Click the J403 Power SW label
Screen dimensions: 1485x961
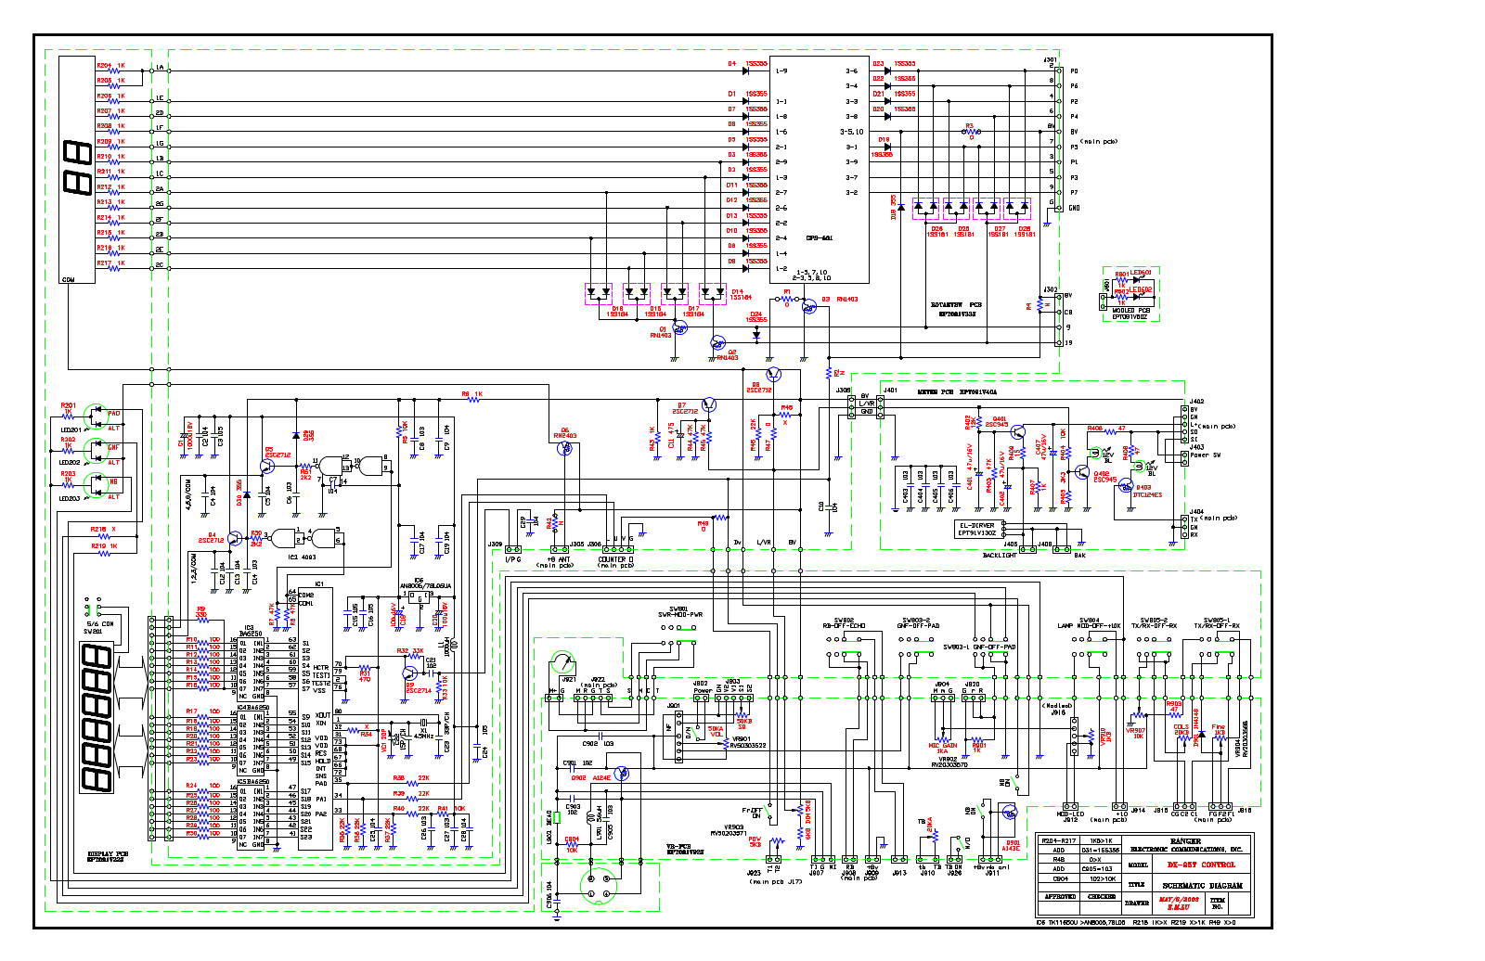tap(1205, 451)
